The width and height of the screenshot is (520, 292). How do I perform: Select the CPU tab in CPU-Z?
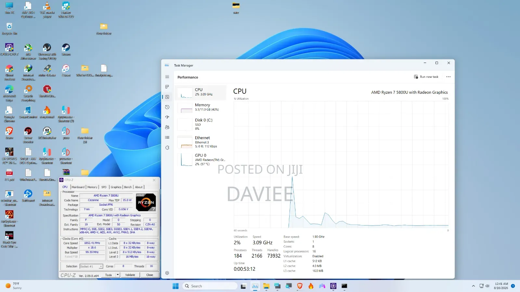65,187
